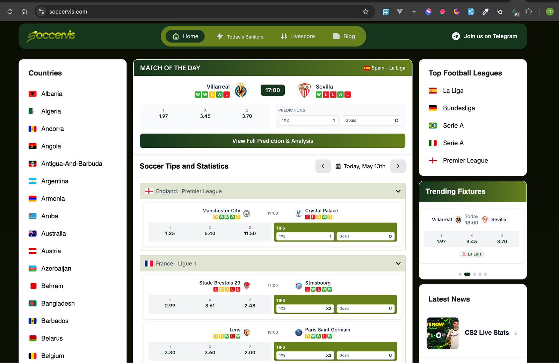Go to the previous day's tips
The width and height of the screenshot is (559, 363).
click(x=323, y=166)
